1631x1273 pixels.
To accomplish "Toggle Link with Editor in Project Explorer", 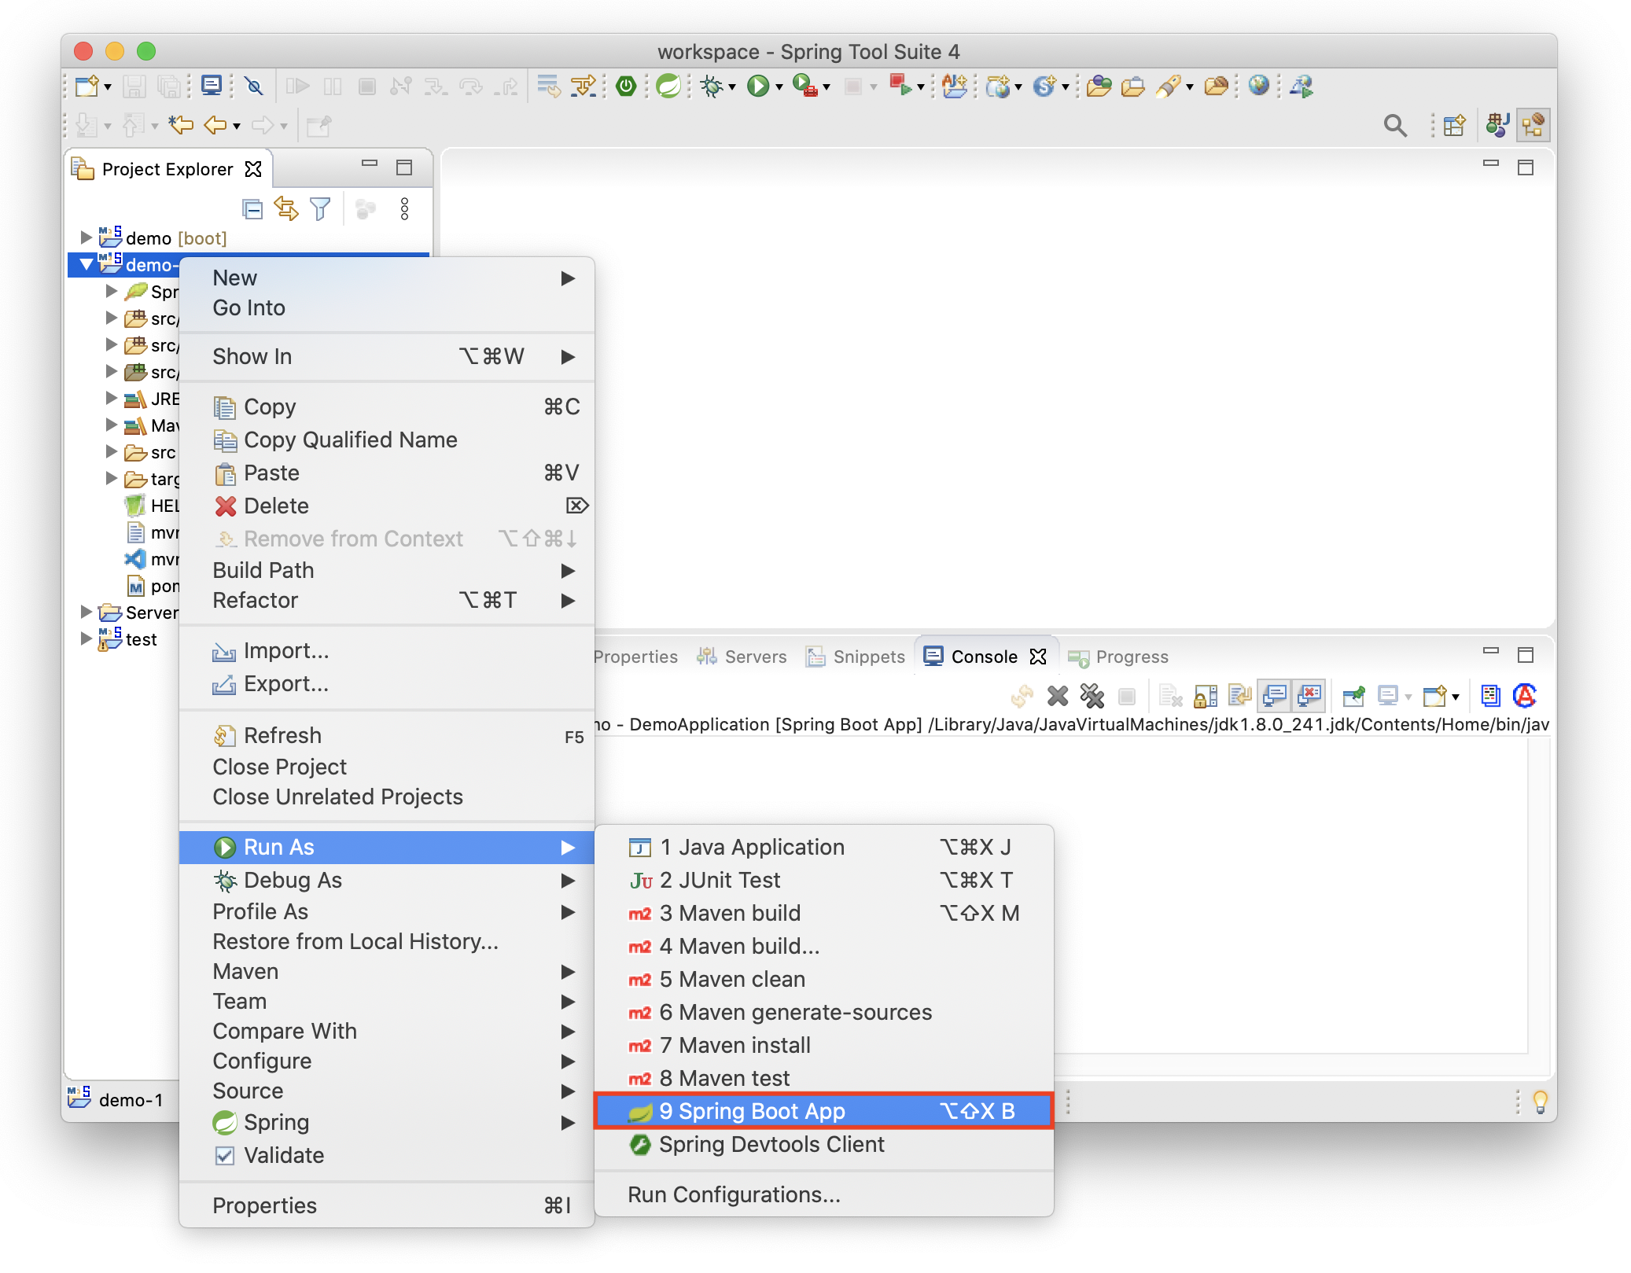I will click(x=286, y=209).
